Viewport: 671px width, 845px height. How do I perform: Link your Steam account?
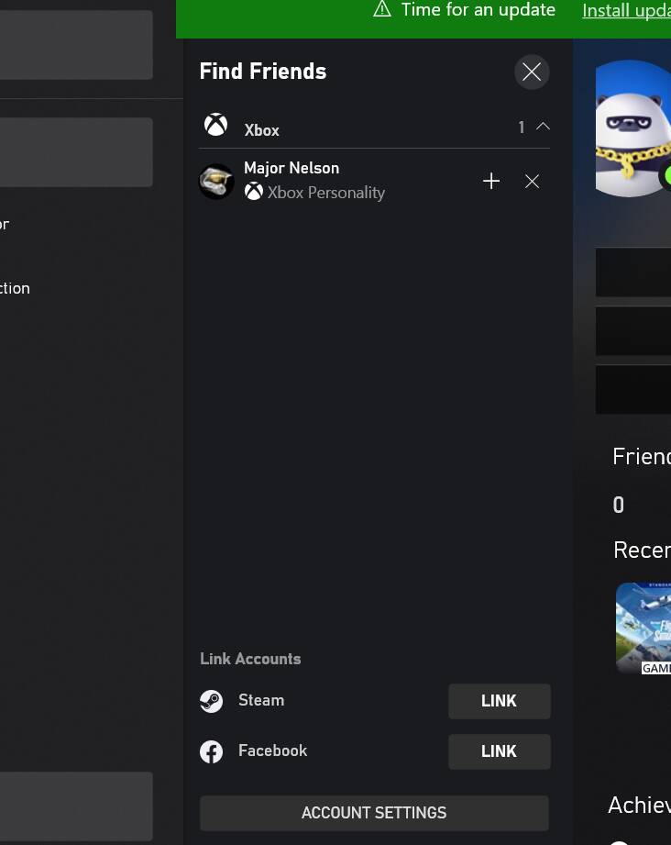500,701
